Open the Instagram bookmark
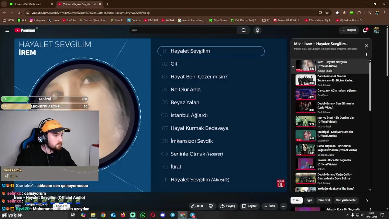The image size is (389, 219). click(x=37, y=20)
